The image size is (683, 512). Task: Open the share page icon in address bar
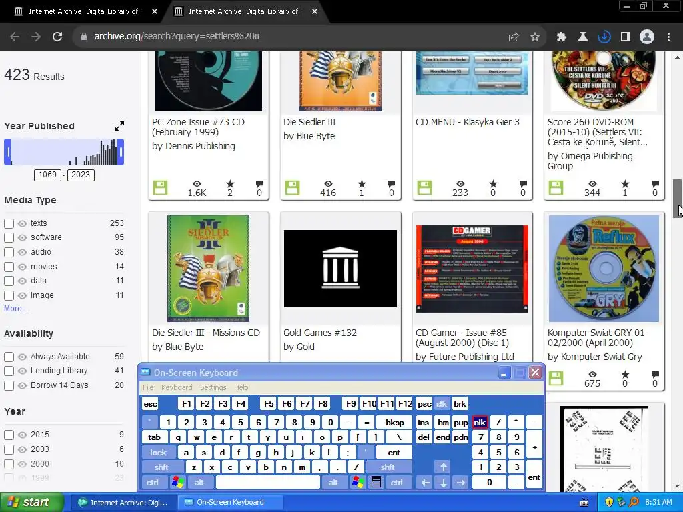[x=514, y=37]
